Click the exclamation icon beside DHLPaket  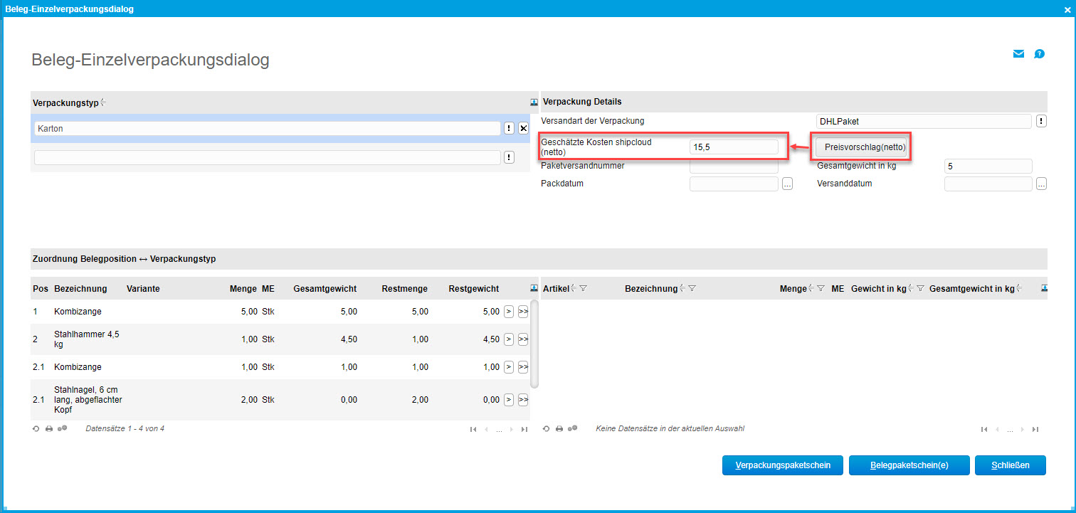pos(1041,121)
